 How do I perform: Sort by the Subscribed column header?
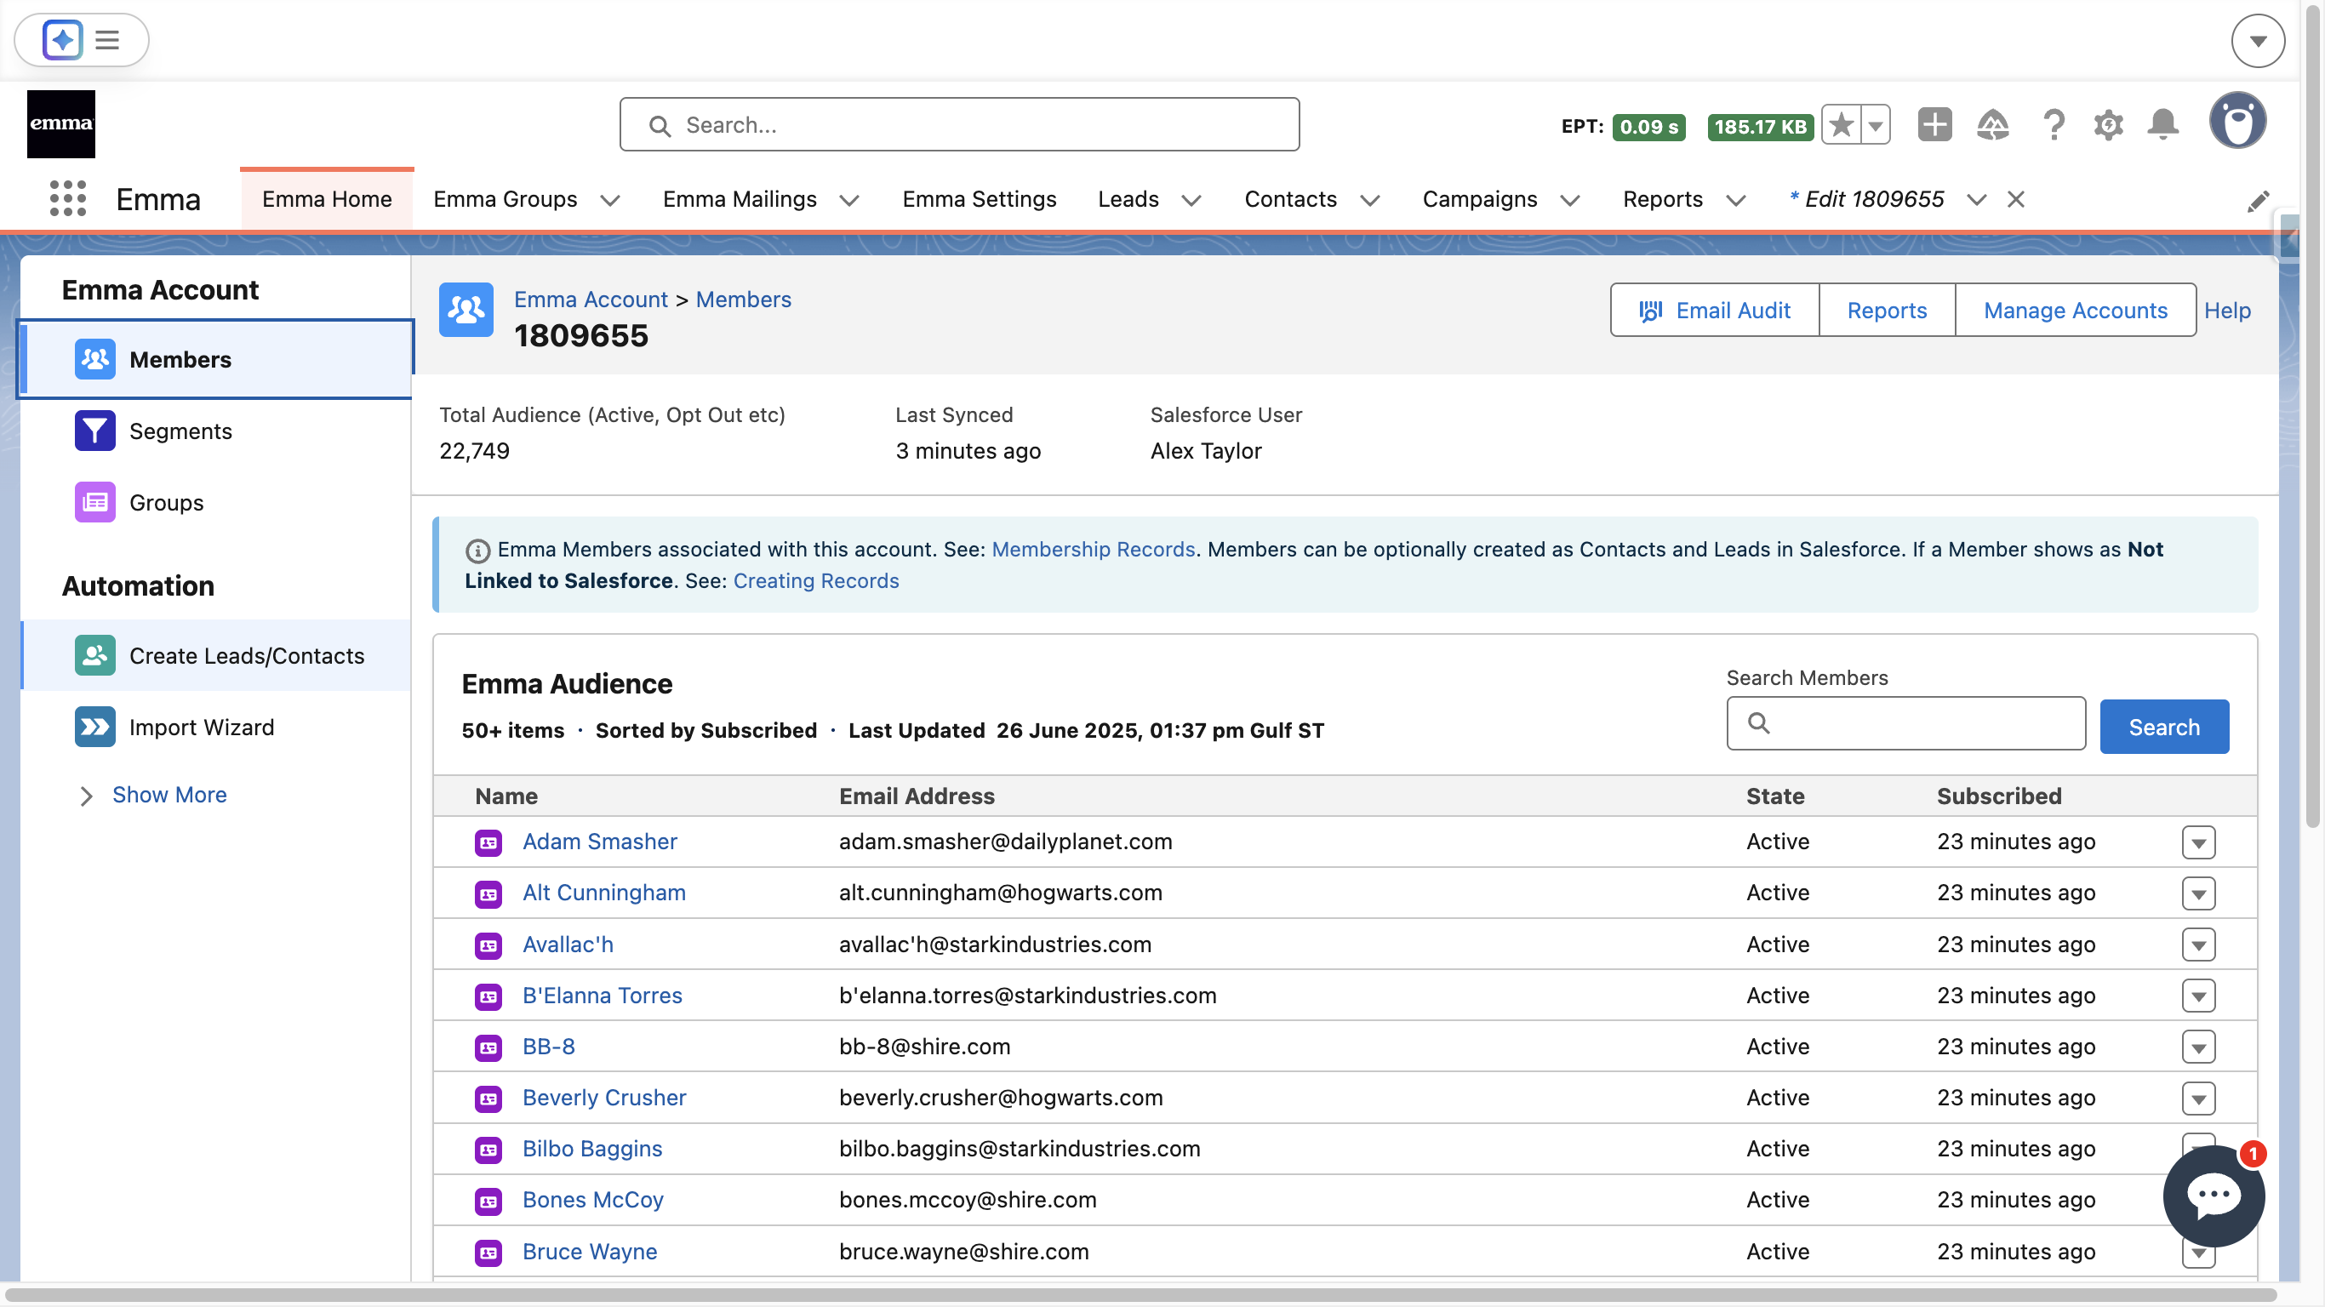[1998, 796]
